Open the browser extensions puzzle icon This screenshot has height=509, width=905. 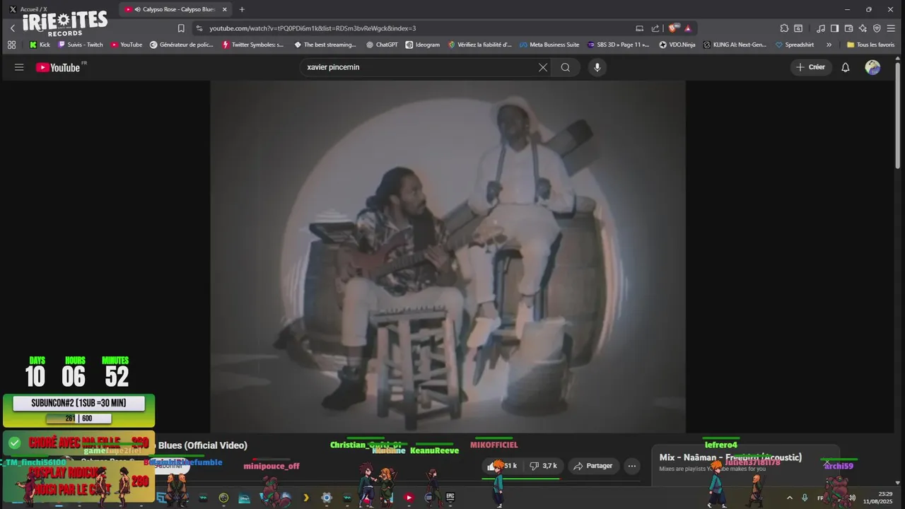(x=784, y=28)
